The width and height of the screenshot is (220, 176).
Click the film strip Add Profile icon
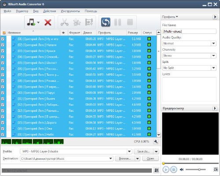pyautogui.click(x=89, y=22)
